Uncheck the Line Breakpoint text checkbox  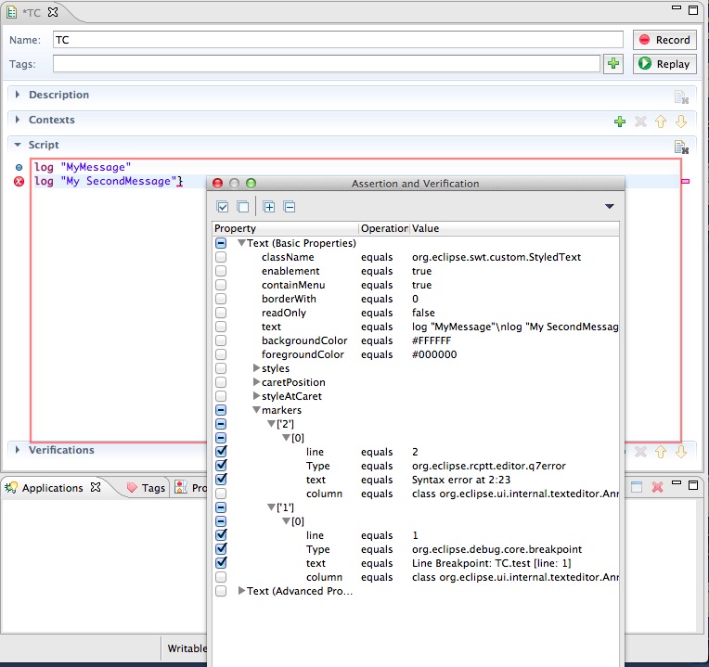221,562
